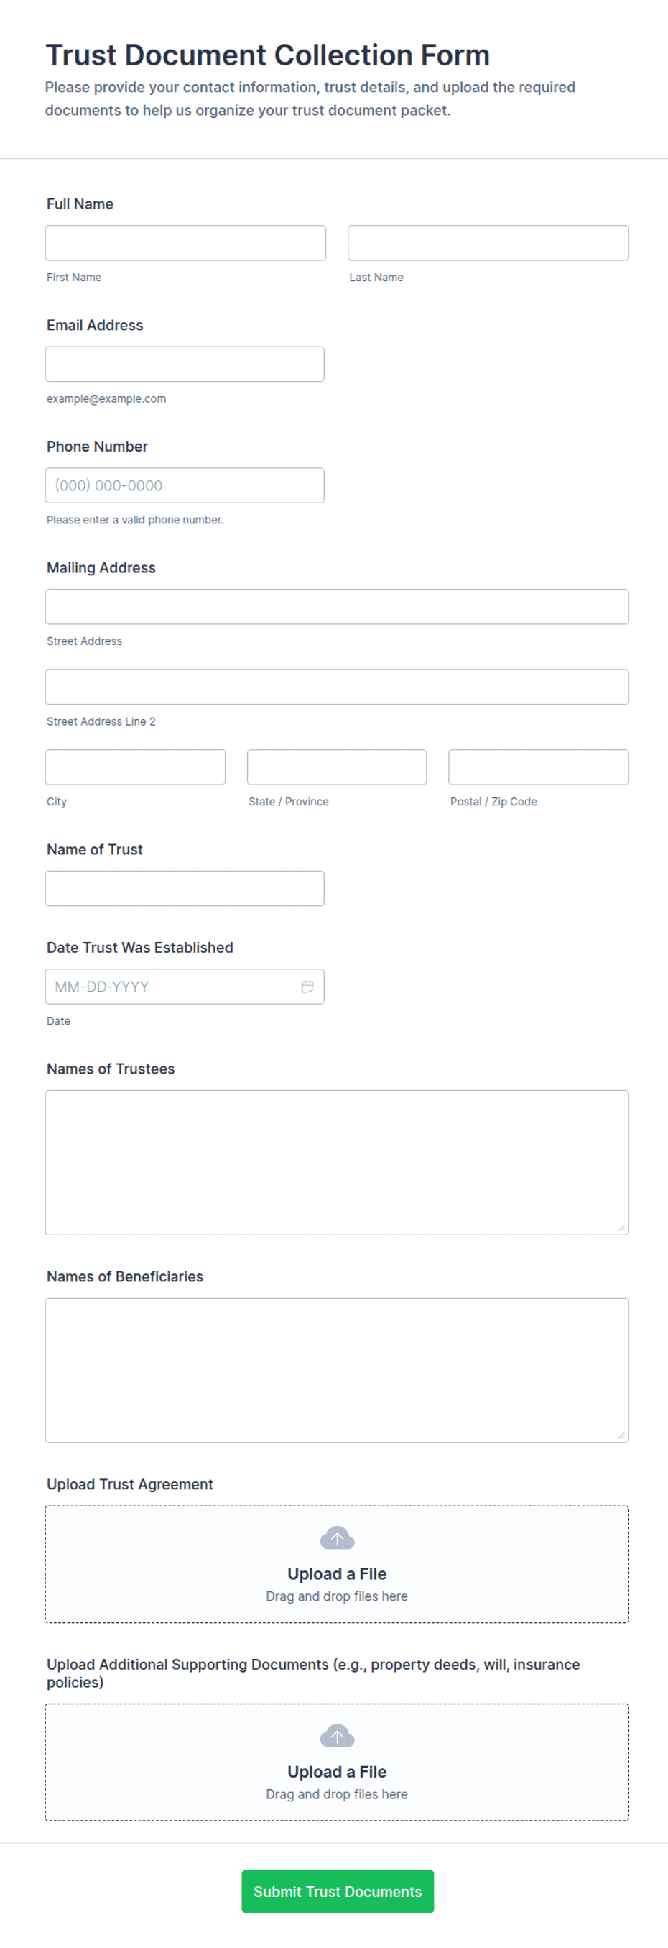Click the Street Address field

coord(337,606)
